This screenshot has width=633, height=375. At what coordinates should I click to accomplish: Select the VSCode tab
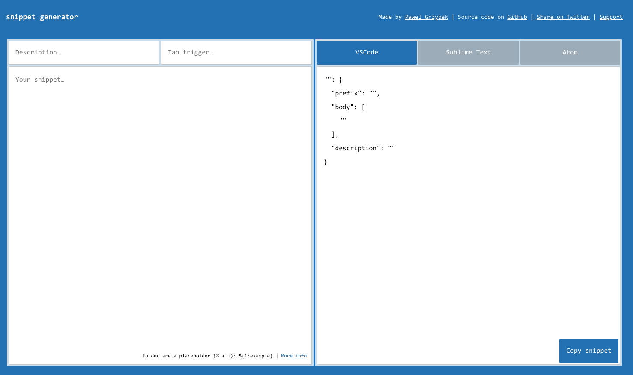click(x=367, y=53)
